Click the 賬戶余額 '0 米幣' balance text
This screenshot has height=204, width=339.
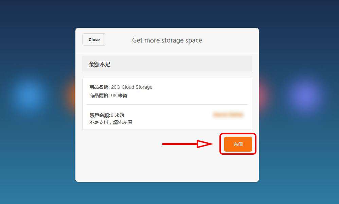[x=118, y=115]
